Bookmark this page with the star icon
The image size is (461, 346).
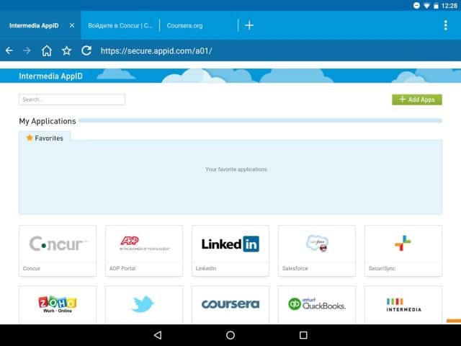point(66,50)
